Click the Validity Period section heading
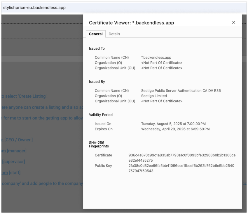This screenshot has width=248, height=214. 101,115
